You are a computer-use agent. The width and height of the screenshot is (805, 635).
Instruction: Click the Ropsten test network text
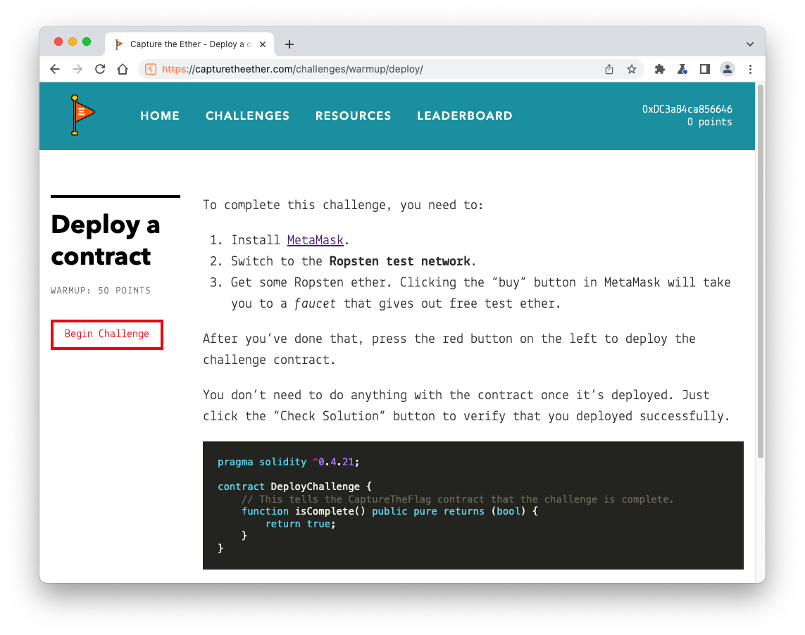click(x=400, y=261)
